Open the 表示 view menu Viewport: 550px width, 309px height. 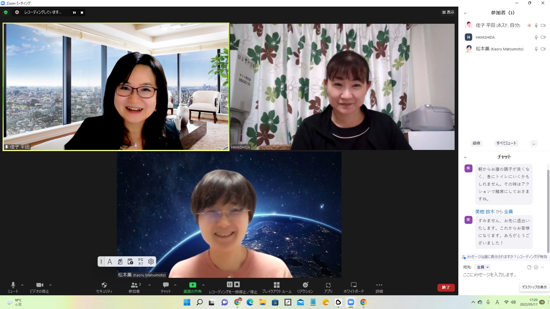coord(448,12)
